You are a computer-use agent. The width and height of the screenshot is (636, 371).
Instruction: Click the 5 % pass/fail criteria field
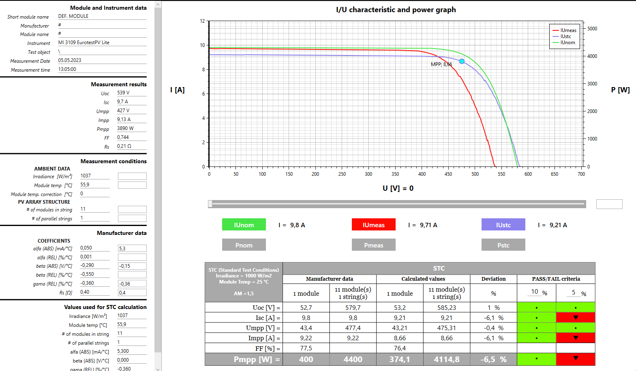(x=574, y=292)
